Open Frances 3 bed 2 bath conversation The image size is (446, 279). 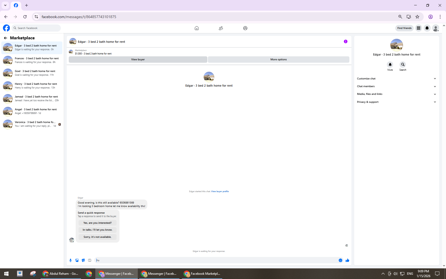pos(32,60)
